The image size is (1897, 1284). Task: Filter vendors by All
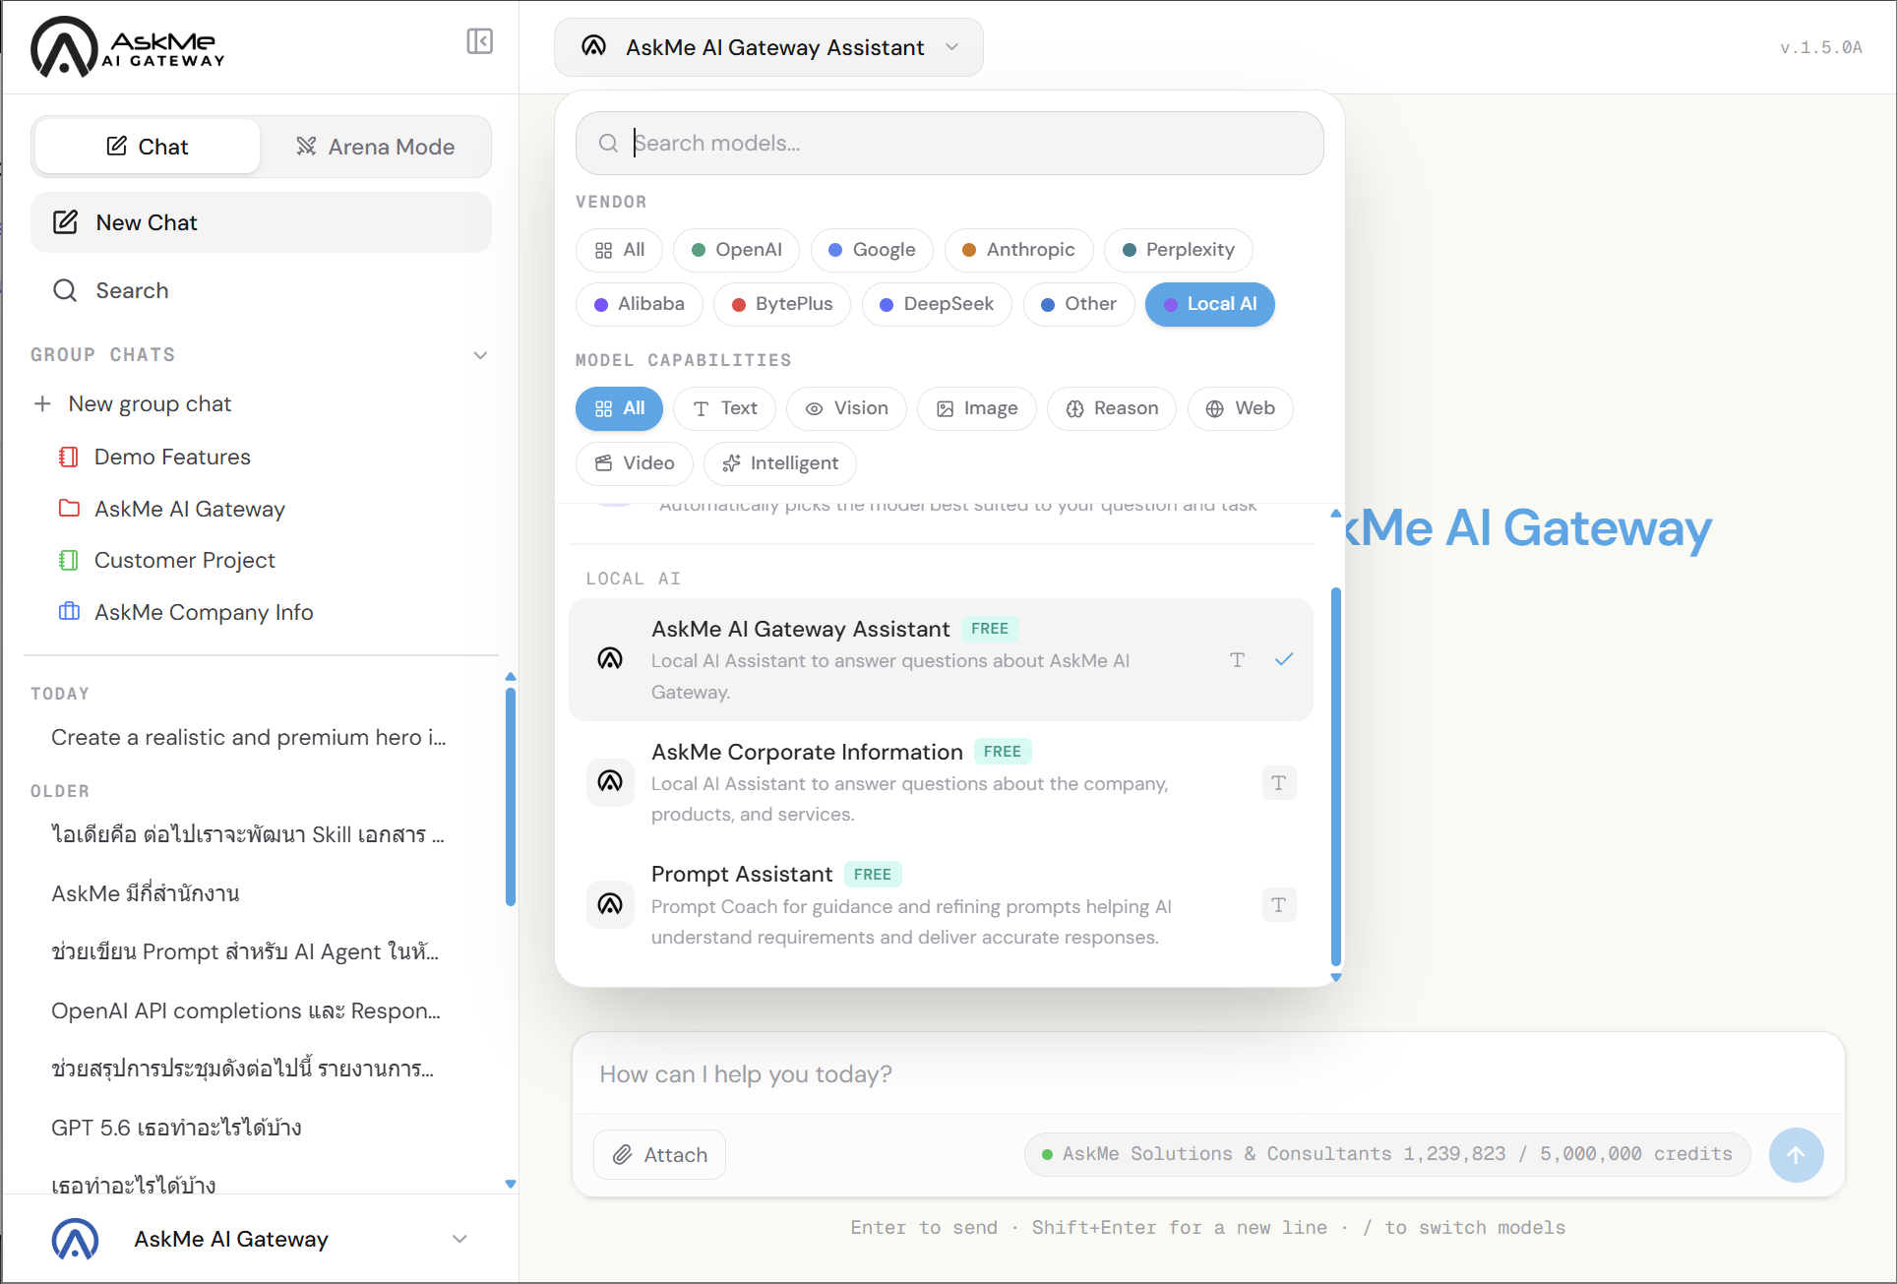point(620,250)
